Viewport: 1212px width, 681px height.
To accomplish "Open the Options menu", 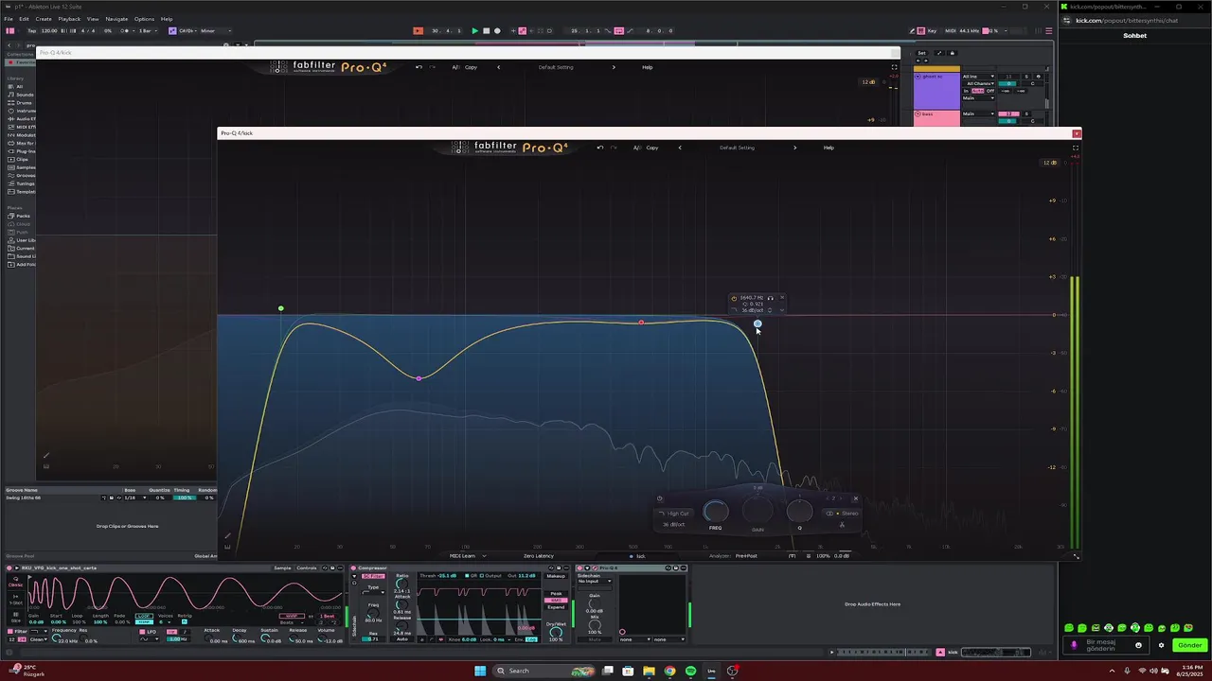I will [144, 19].
